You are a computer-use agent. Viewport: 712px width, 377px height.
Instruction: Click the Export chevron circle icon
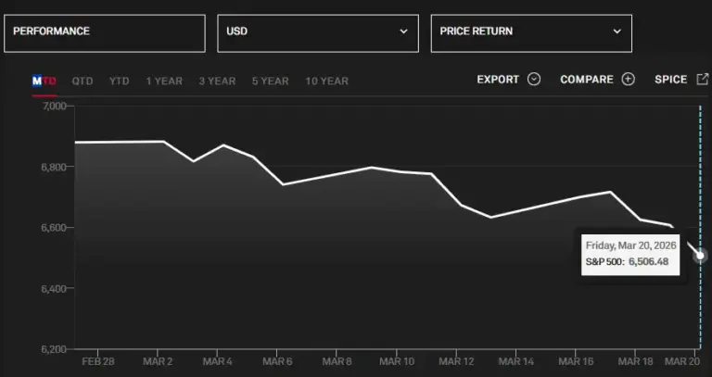pyautogui.click(x=534, y=80)
